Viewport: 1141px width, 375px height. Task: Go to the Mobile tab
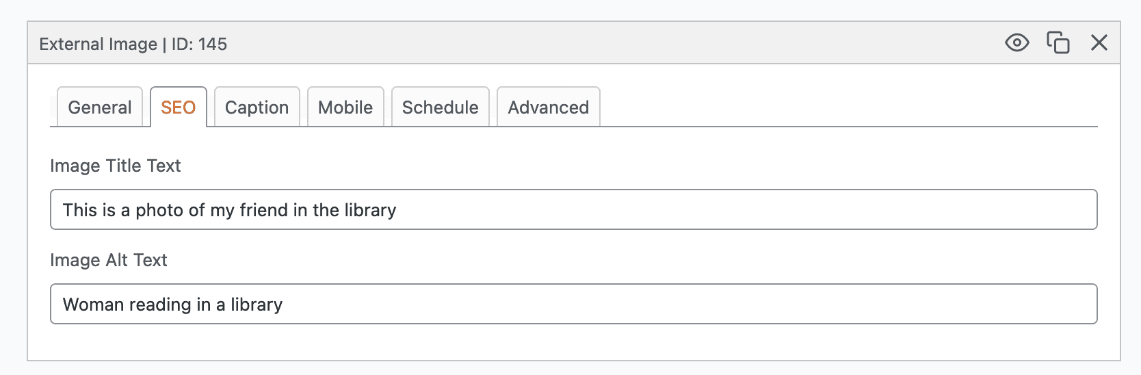pos(345,107)
